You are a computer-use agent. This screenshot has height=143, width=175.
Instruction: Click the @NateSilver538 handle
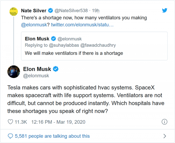pyautogui.click(x=71, y=11)
